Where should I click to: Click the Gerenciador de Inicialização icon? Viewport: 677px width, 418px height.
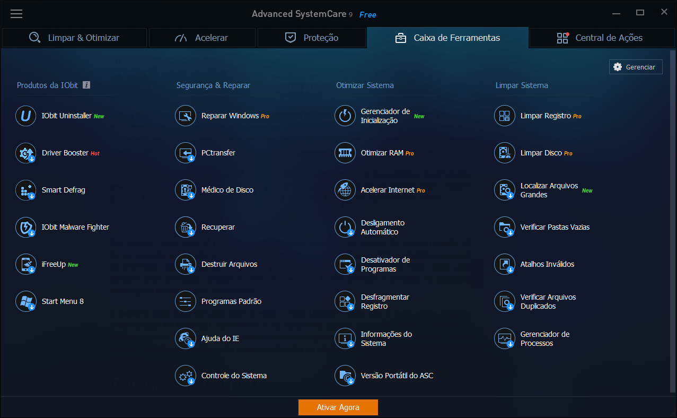click(345, 116)
